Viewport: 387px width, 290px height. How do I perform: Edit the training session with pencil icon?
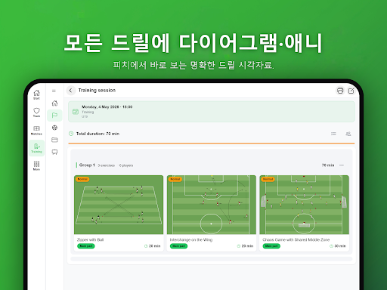(x=351, y=91)
